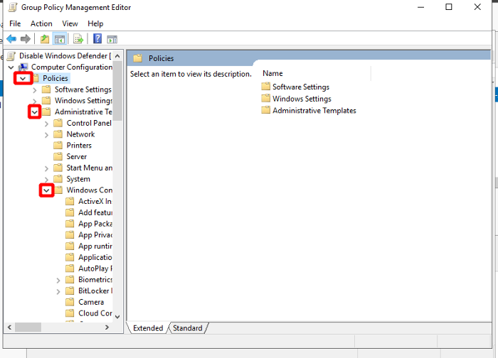Click the tree pane vertical scrollbar thumb
The height and width of the screenshot is (358, 498).
[117, 91]
